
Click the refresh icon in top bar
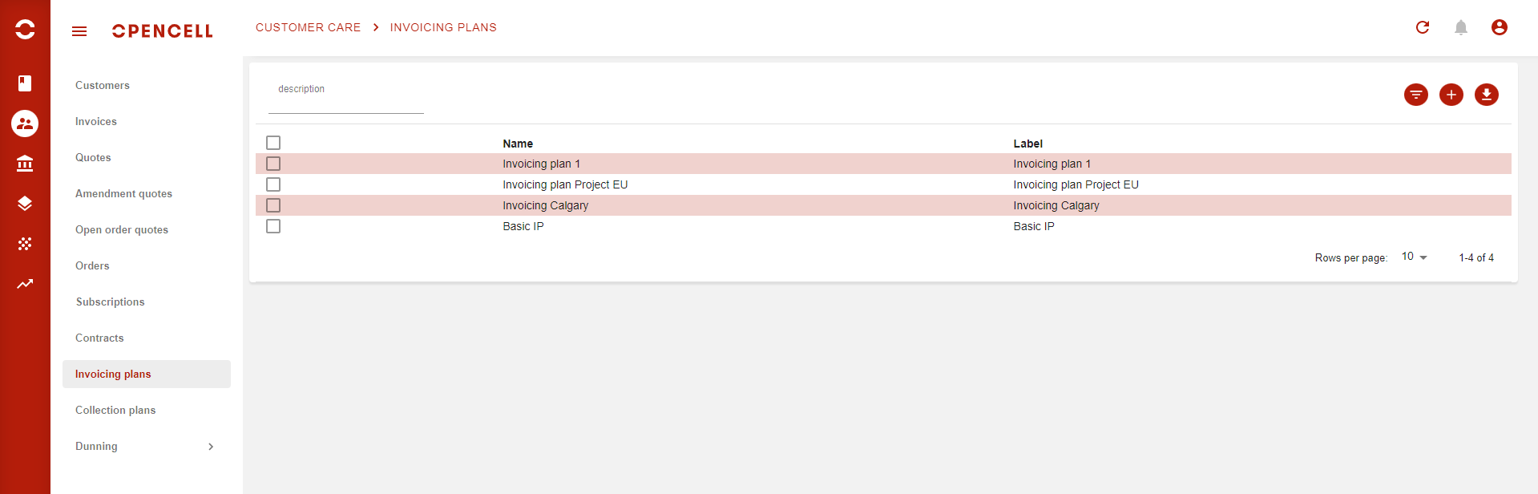pyautogui.click(x=1423, y=27)
